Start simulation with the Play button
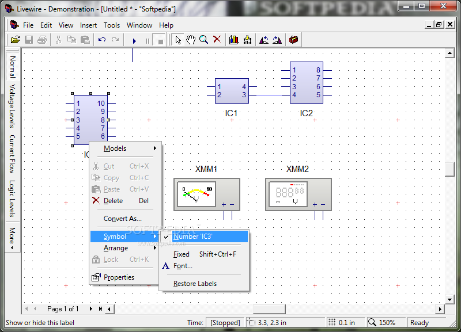 134,41
